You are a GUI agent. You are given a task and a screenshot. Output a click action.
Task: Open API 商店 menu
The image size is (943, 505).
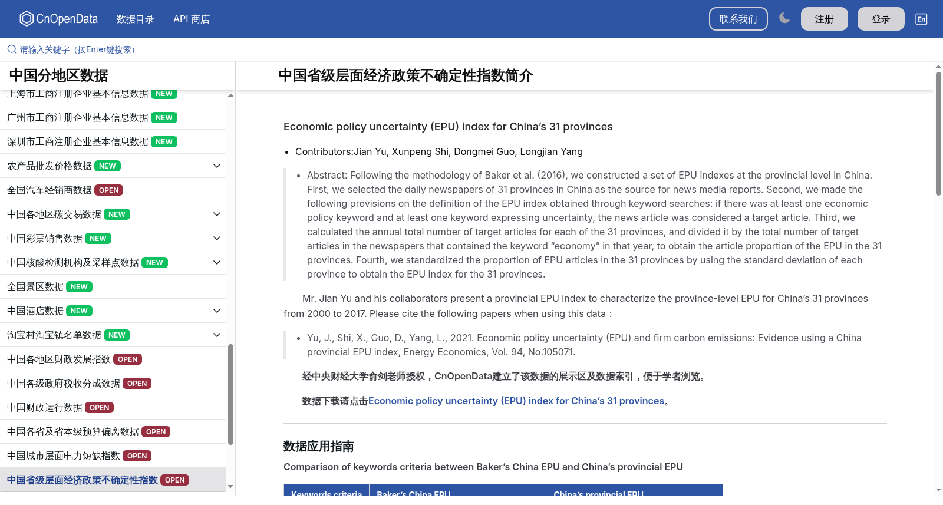(x=192, y=19)
